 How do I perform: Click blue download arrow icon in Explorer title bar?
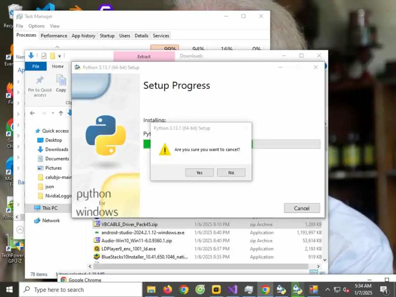tap(31, 56)
